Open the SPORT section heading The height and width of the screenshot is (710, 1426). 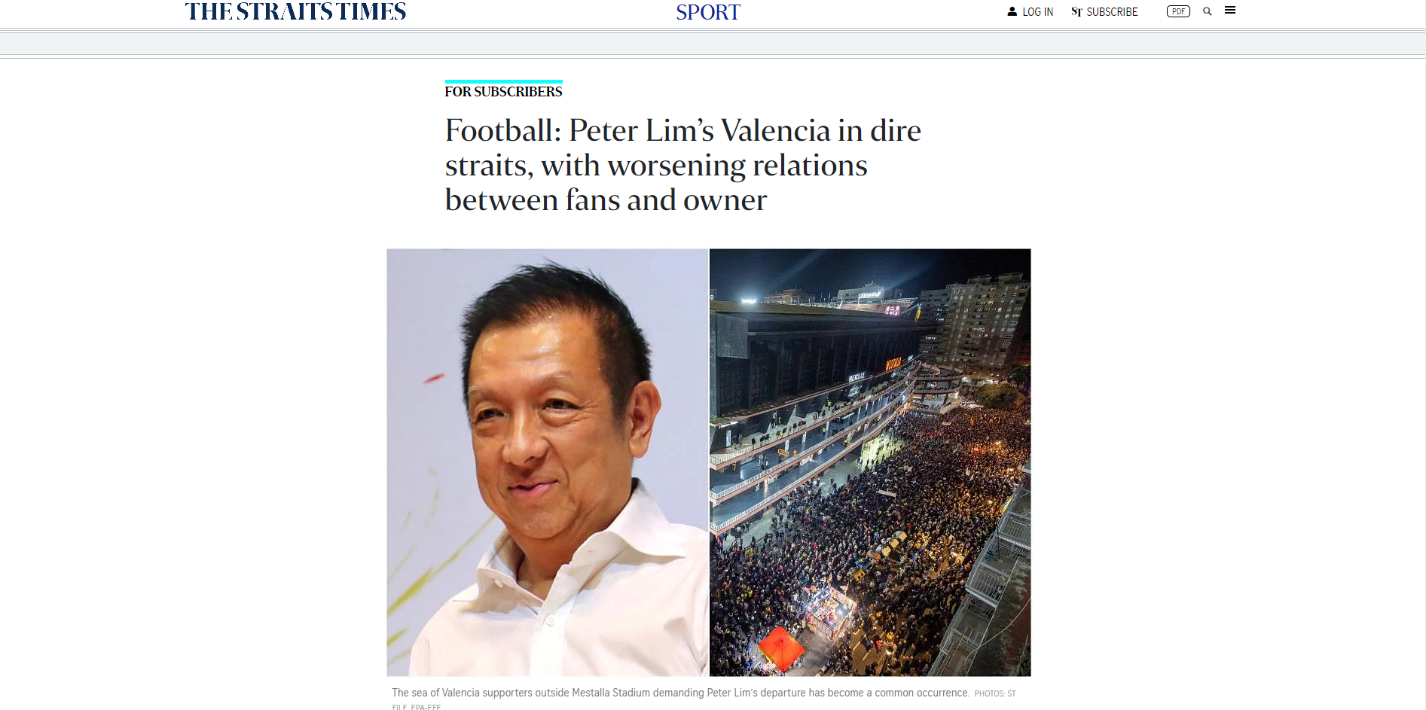[708, 12]
